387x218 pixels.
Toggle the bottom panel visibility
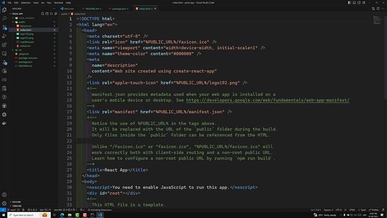pos(354,2)
